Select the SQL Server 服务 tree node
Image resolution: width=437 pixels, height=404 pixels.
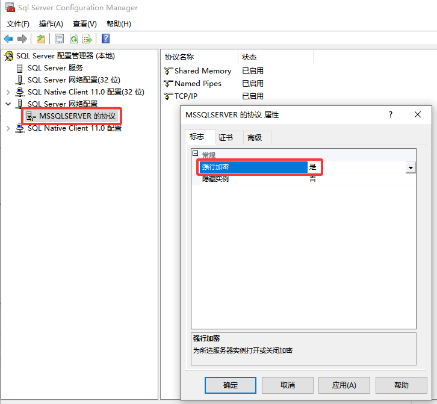[55, 68]
